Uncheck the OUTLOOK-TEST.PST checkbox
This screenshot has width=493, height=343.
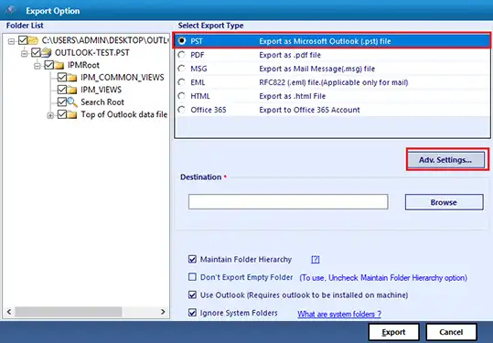[x=36, y=52]
